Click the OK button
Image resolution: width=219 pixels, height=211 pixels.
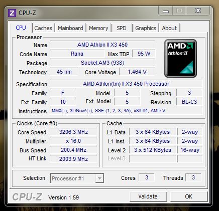point(189,196)
